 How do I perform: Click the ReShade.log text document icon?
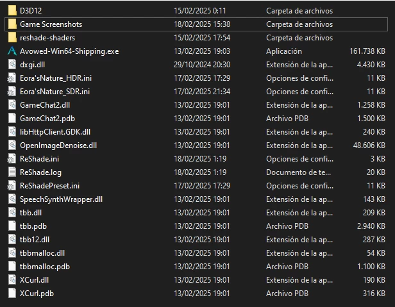pos(12,172)
